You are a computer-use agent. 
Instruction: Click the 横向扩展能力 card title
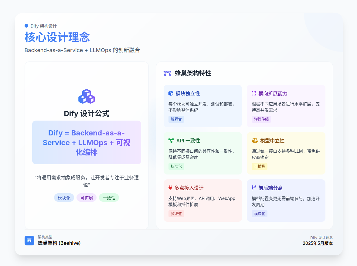tap(273, 93)
